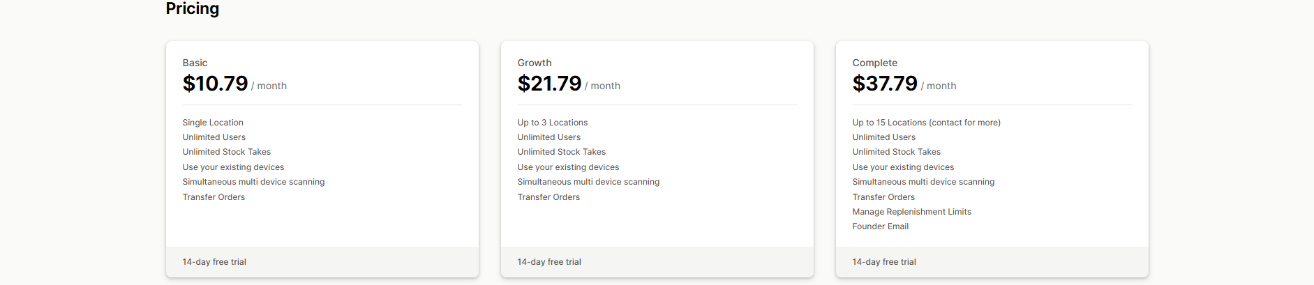Click Use your existing devices in Basic

[233, 167]
